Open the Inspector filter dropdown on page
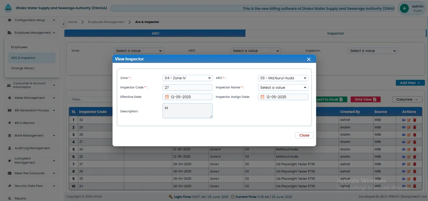The width and height of the screenshot is (428, 201). click(373, 51)
